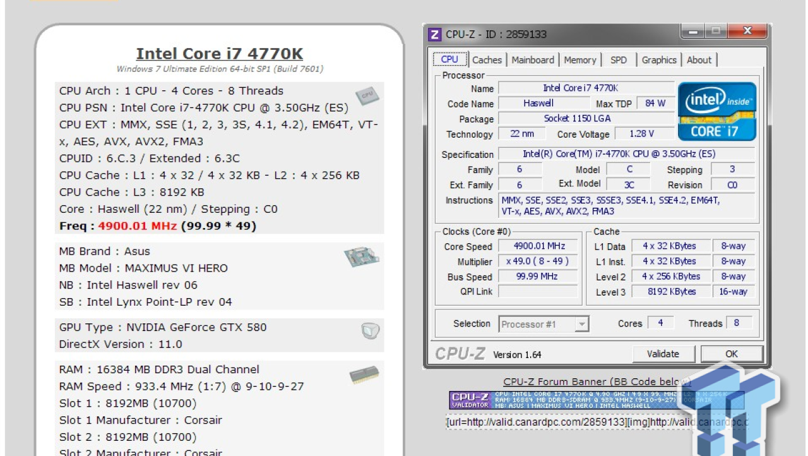Click the MB Brand Asus line
The width and height of the screenshot is (808, 456).
coord(104,251)
